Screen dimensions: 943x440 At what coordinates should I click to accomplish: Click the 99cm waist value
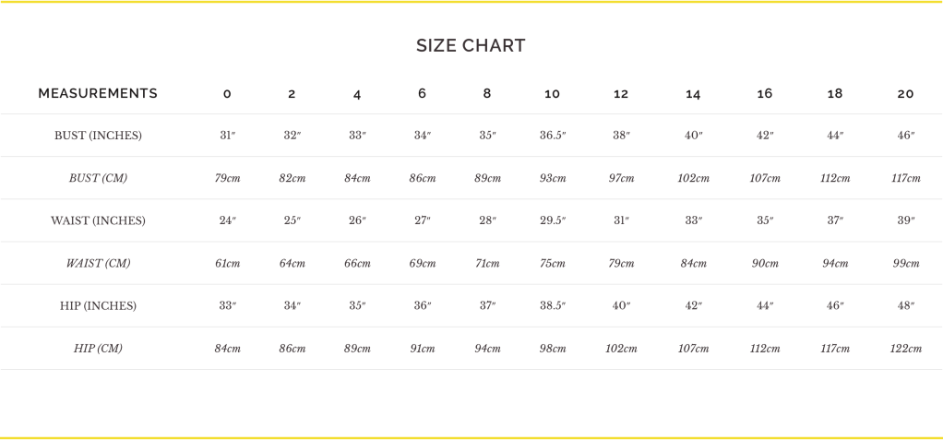[905, 263]
